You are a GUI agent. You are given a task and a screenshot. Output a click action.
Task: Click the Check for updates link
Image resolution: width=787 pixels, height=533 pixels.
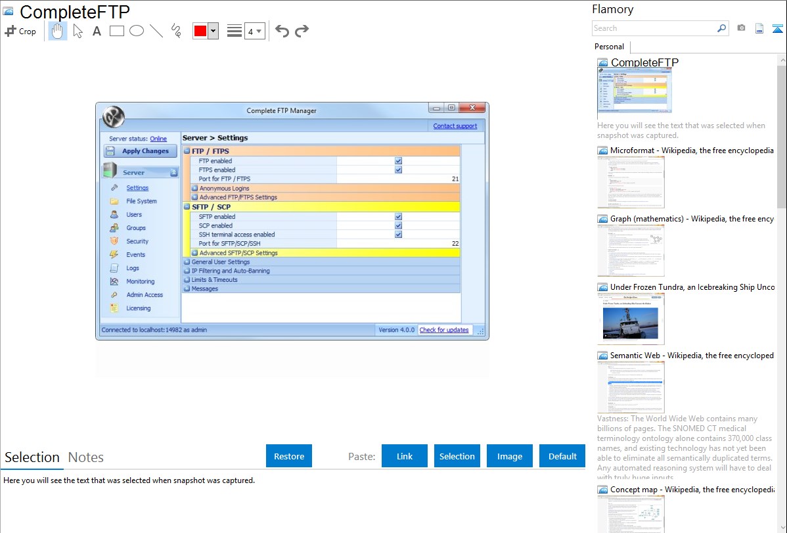[x=444, y=330]
